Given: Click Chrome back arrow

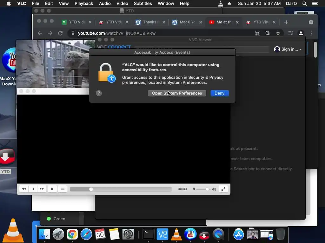Looking at the screenshot, I should click(x=40, y=33).
